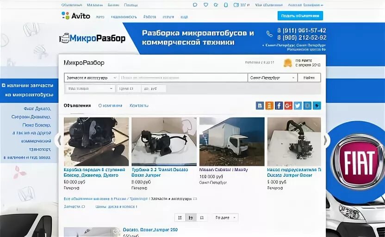Click the Найти search button
This screenshot has height=237, width=385.
pyautogui.click(x=309, y=78)
